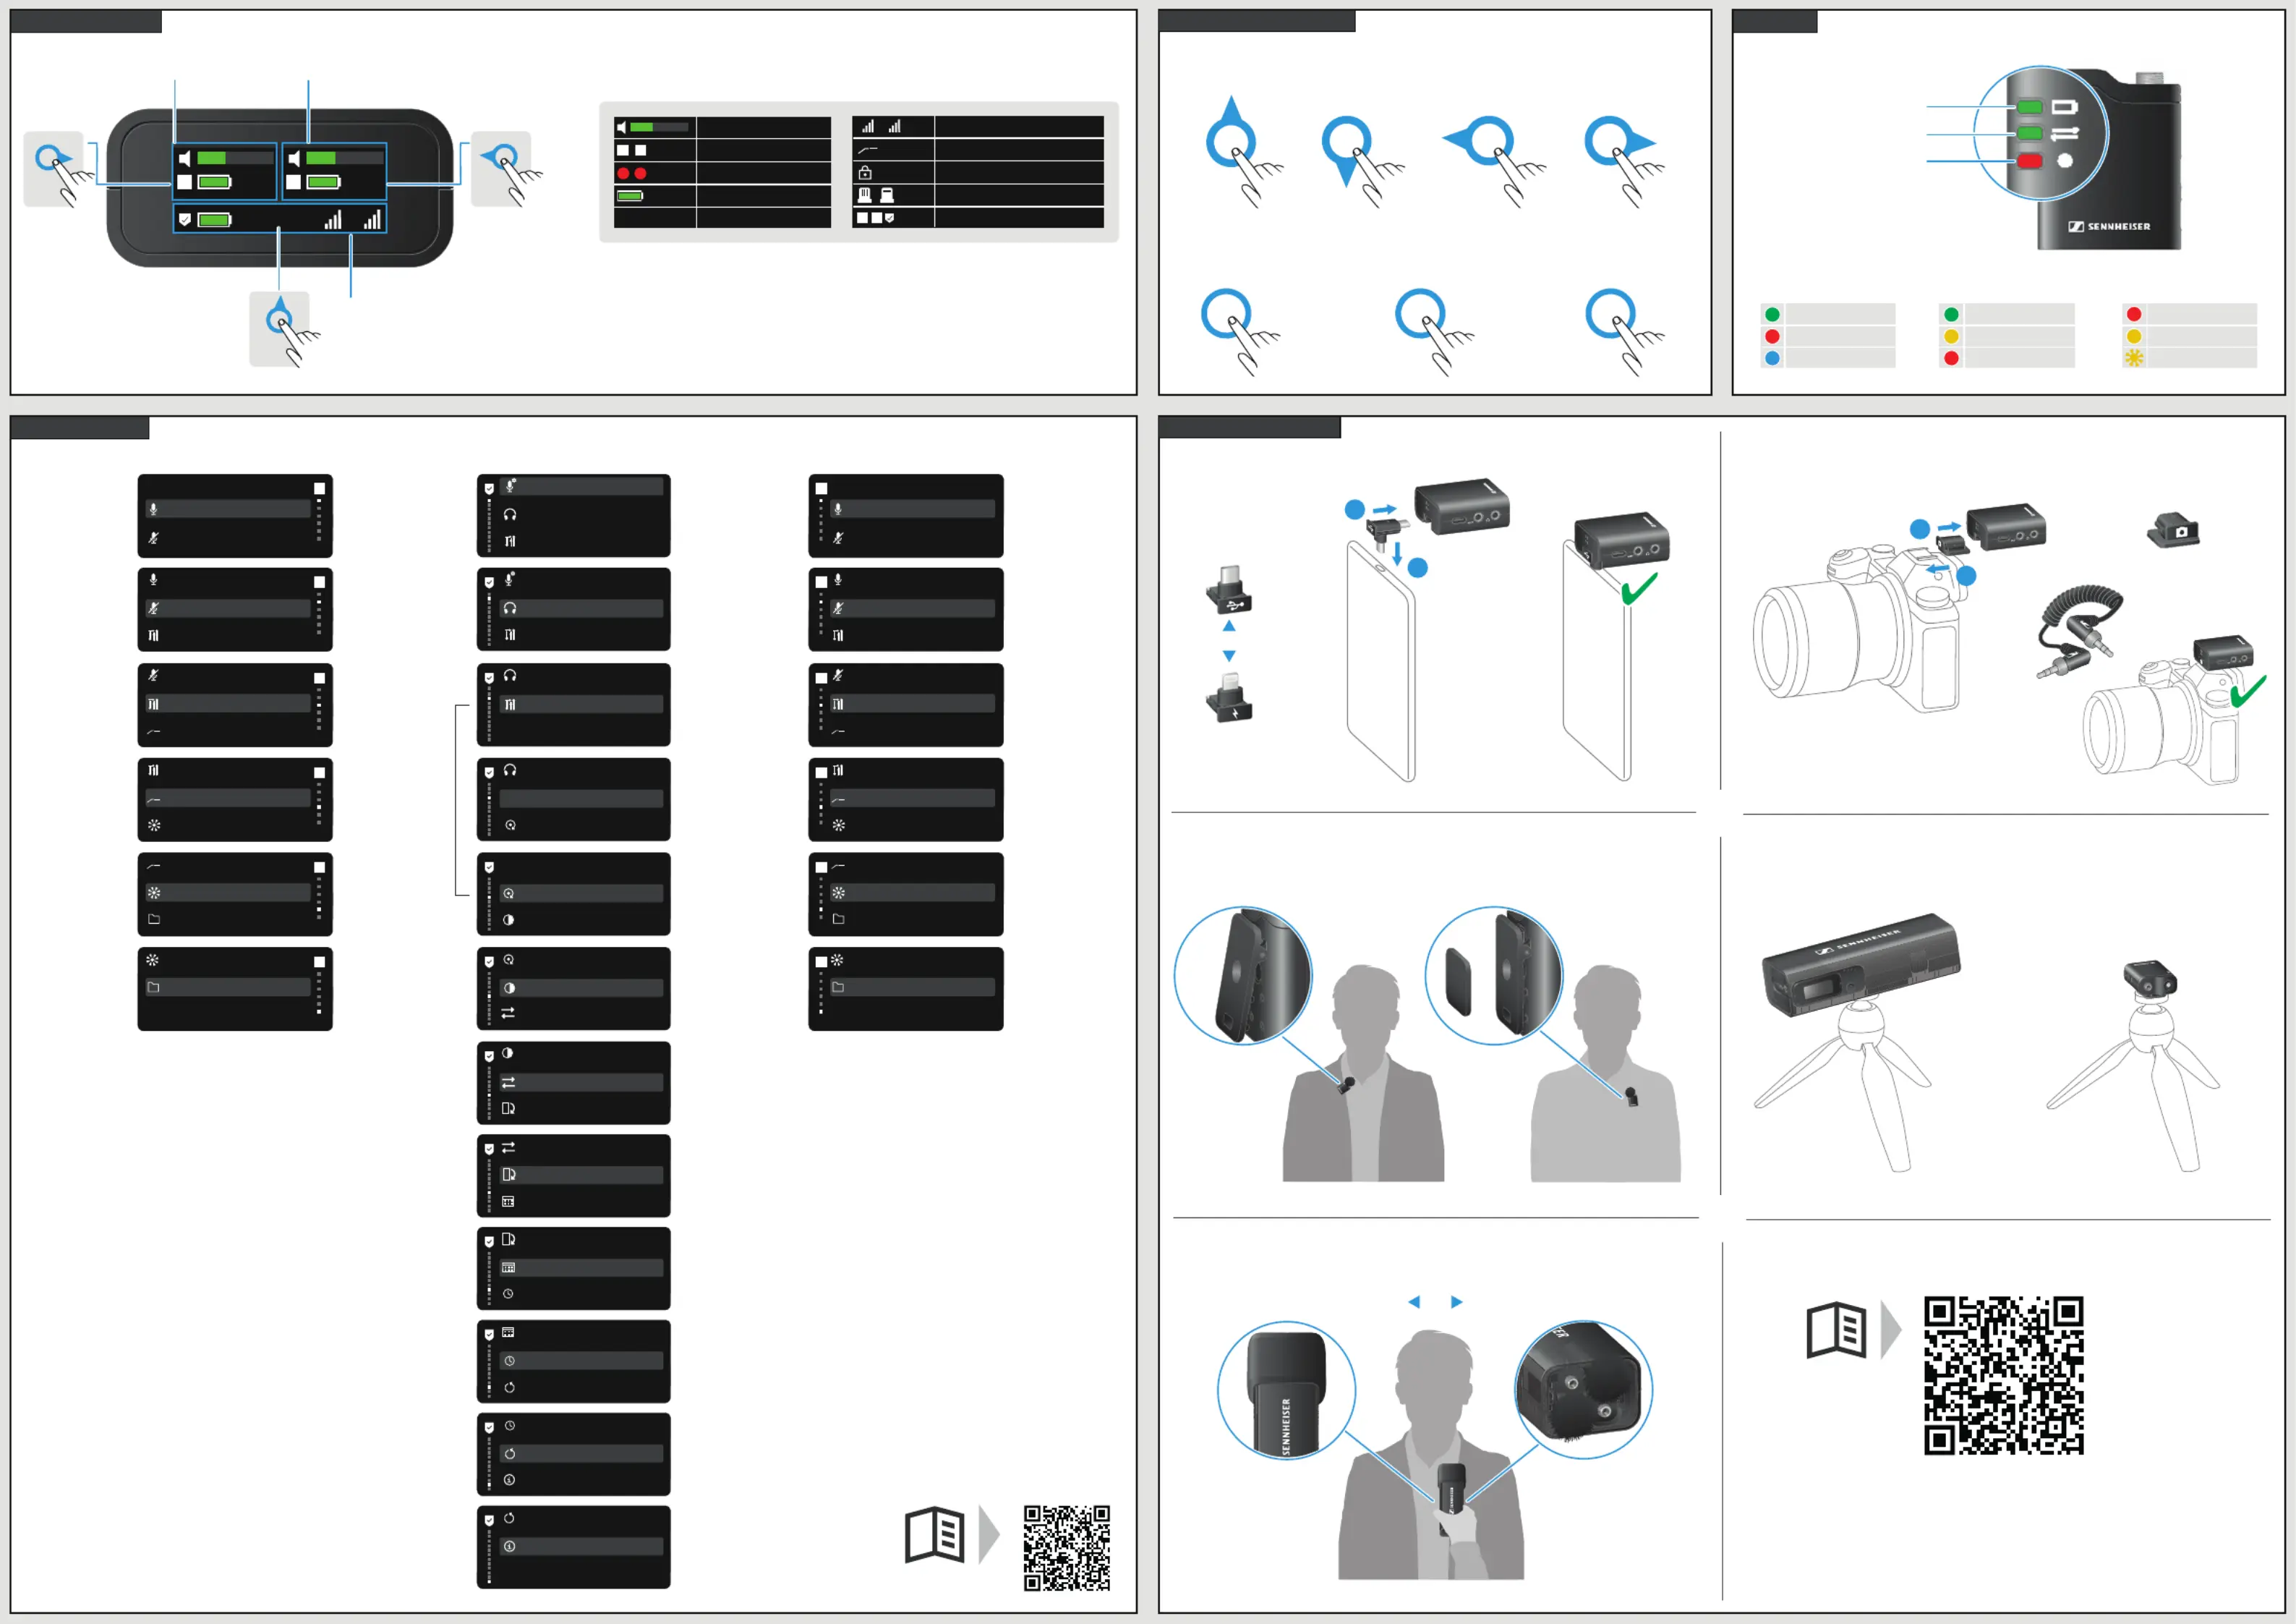Viewport: 2296px width, 1624px height.
Task: Select the highlighted info circle menu row
Action: point(581,1547)
